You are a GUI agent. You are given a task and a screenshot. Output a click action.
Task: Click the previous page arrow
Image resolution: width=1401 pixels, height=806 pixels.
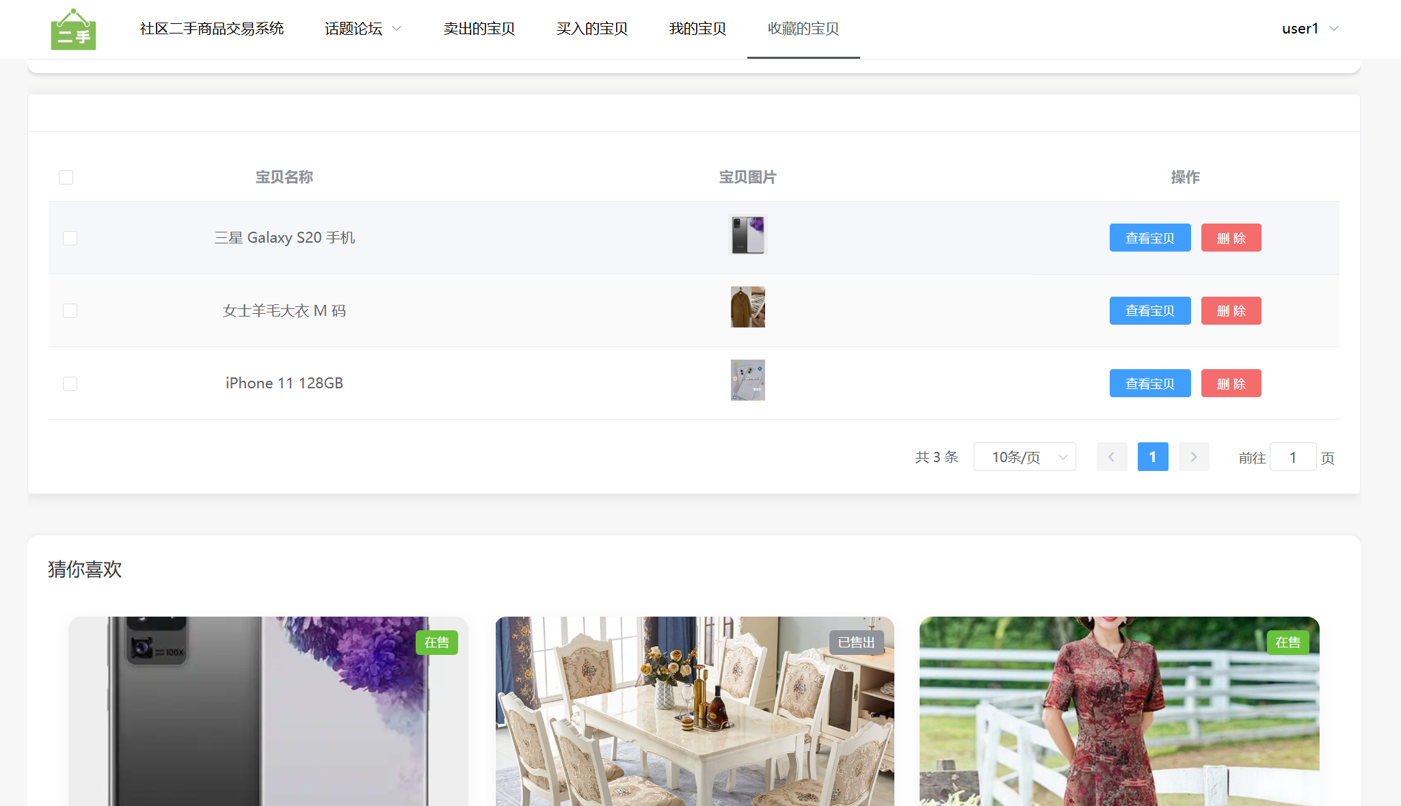[x=1112, y=457]
